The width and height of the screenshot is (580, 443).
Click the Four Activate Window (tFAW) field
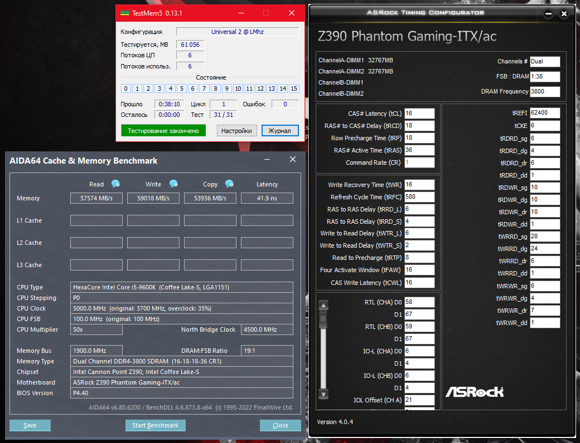click(419, 270)
